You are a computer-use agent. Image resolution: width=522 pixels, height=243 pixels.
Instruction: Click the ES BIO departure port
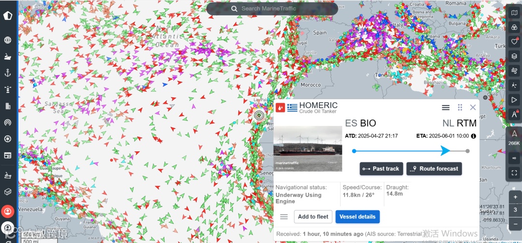pos(361,123)
